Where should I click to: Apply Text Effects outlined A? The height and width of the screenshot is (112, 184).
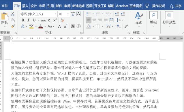23,26
